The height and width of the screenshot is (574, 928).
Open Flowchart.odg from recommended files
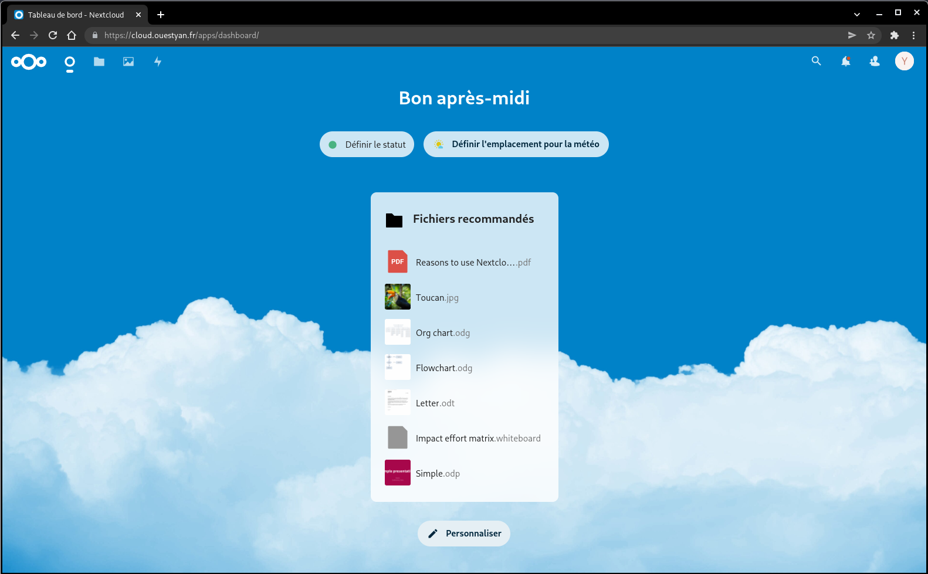tap(443, 368)
